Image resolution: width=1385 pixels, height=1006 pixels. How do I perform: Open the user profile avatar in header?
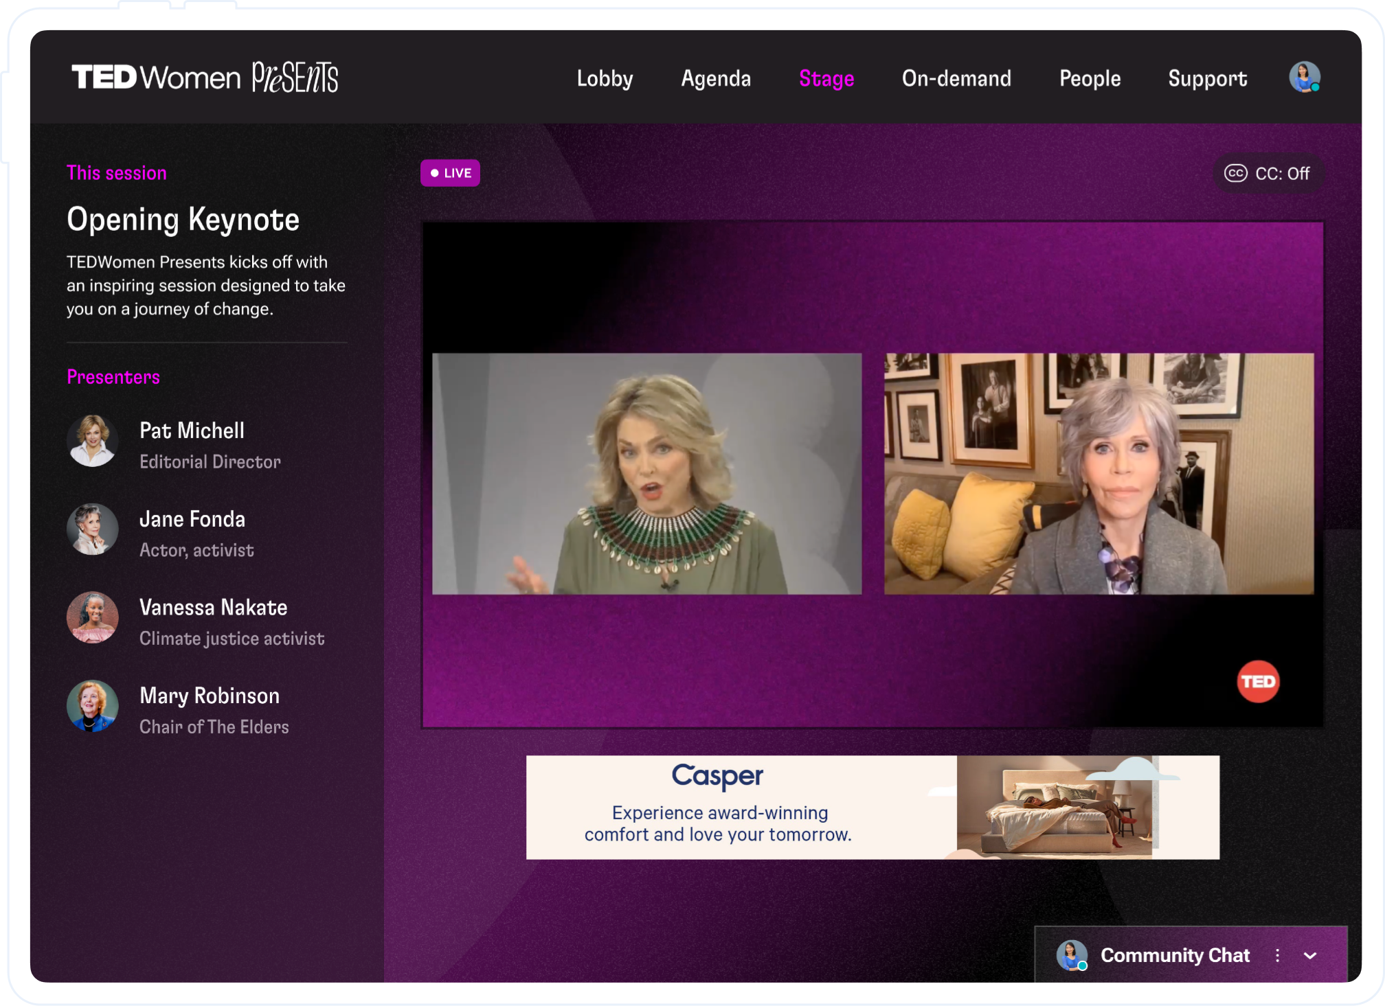[x=1304, y=77]
